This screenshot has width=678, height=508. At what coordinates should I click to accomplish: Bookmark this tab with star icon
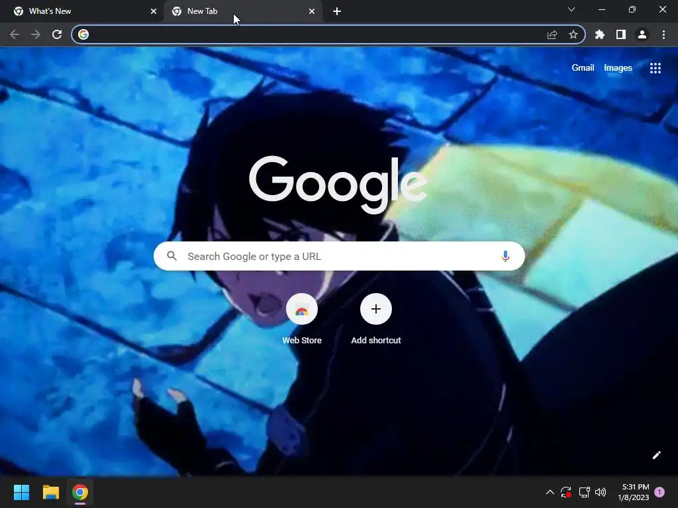point(573,34)
